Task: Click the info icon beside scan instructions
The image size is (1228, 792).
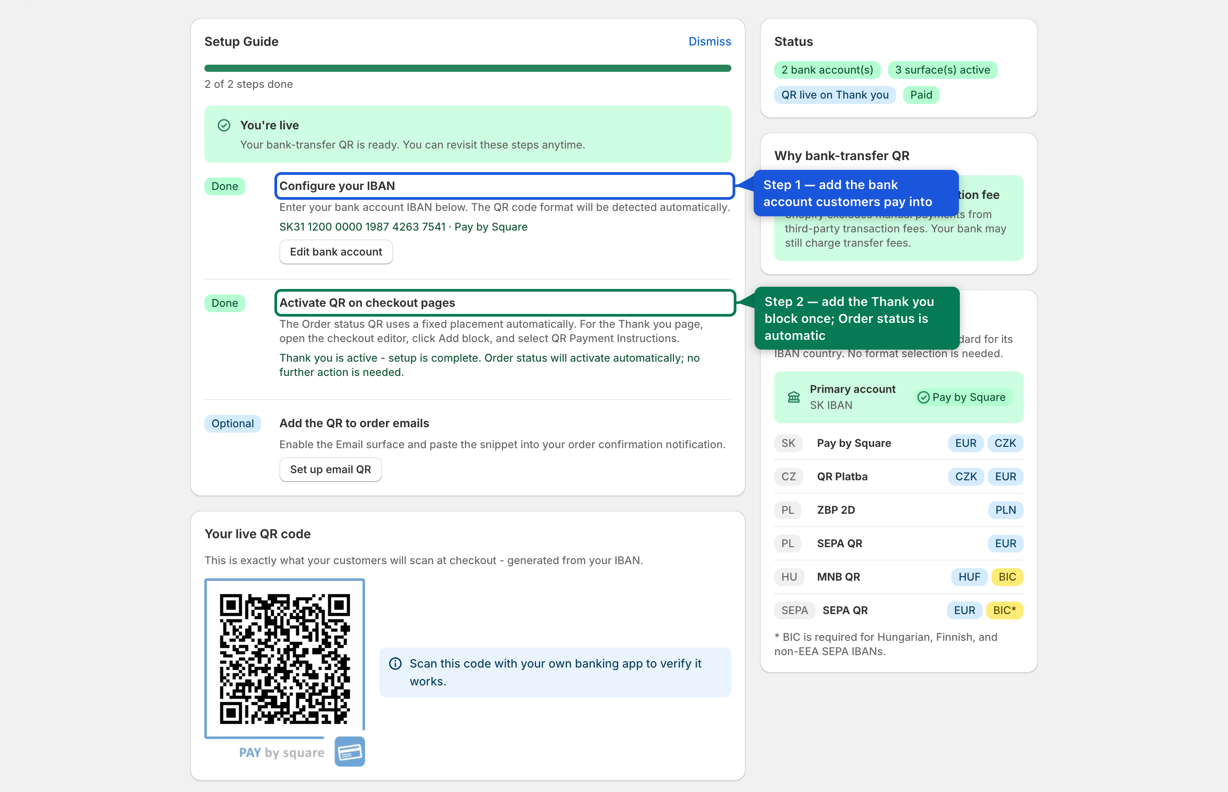Action: point(395,664)
